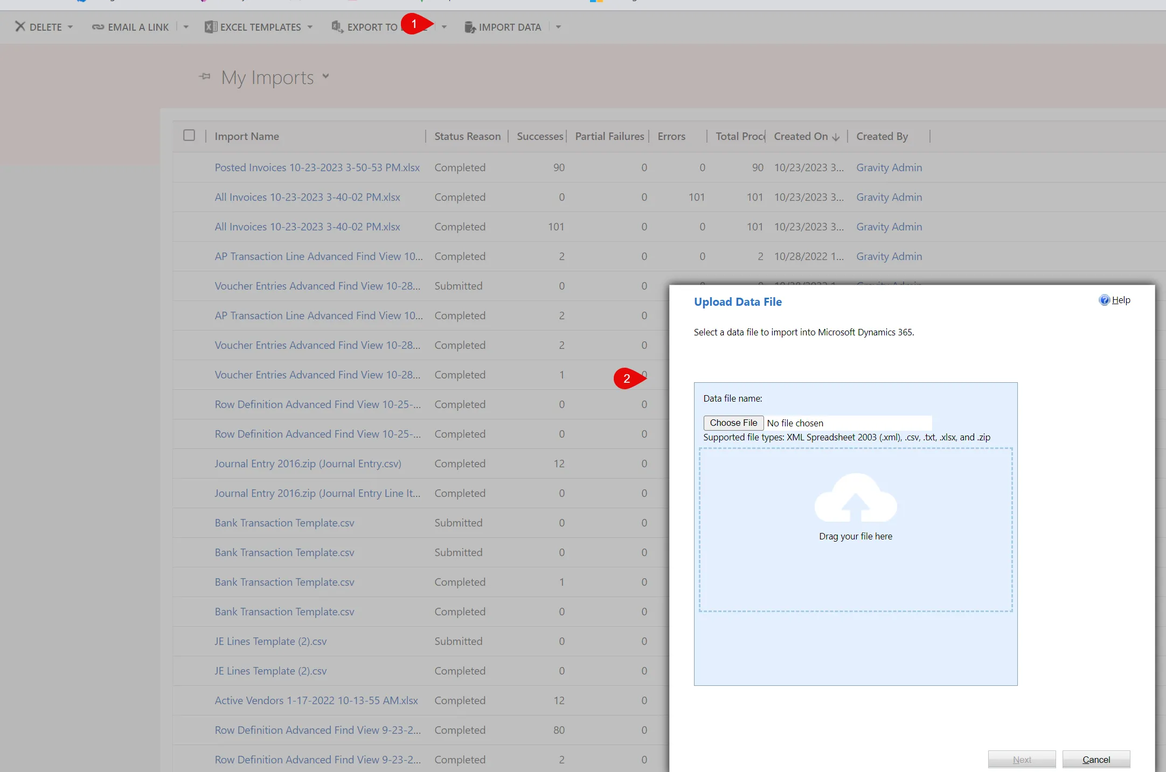The image size is (1166, 772).
Task: Click Submitted status in first Voucher Entries row
Action: (x=459, y=286)
